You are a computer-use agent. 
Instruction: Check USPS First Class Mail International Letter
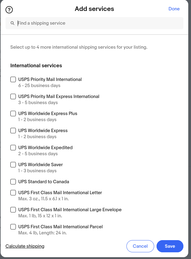[13, 193]
